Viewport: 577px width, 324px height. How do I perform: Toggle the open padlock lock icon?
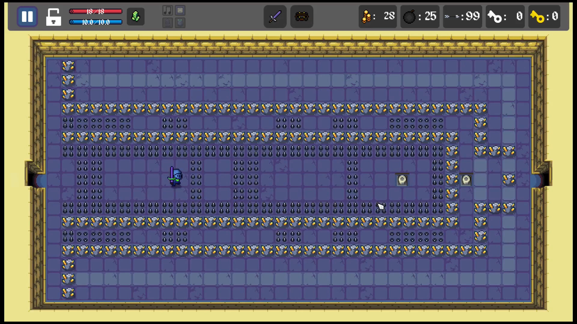point(53,17)
